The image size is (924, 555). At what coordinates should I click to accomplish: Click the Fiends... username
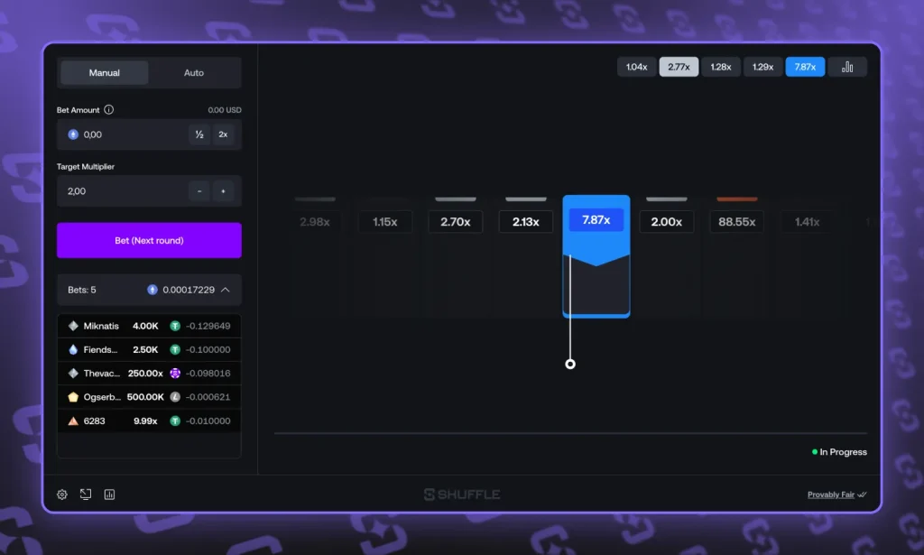coord(100,349)
